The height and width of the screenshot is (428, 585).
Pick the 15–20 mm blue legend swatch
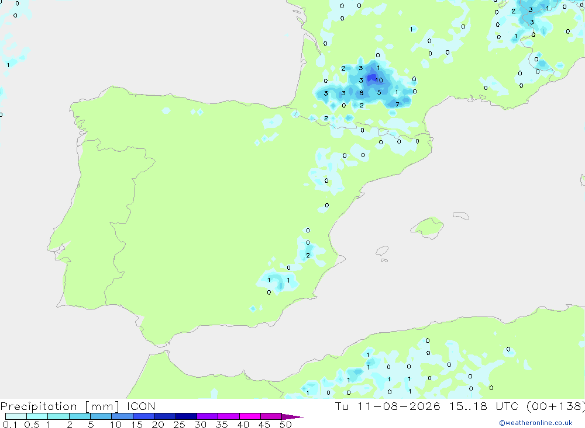point(144,416)
